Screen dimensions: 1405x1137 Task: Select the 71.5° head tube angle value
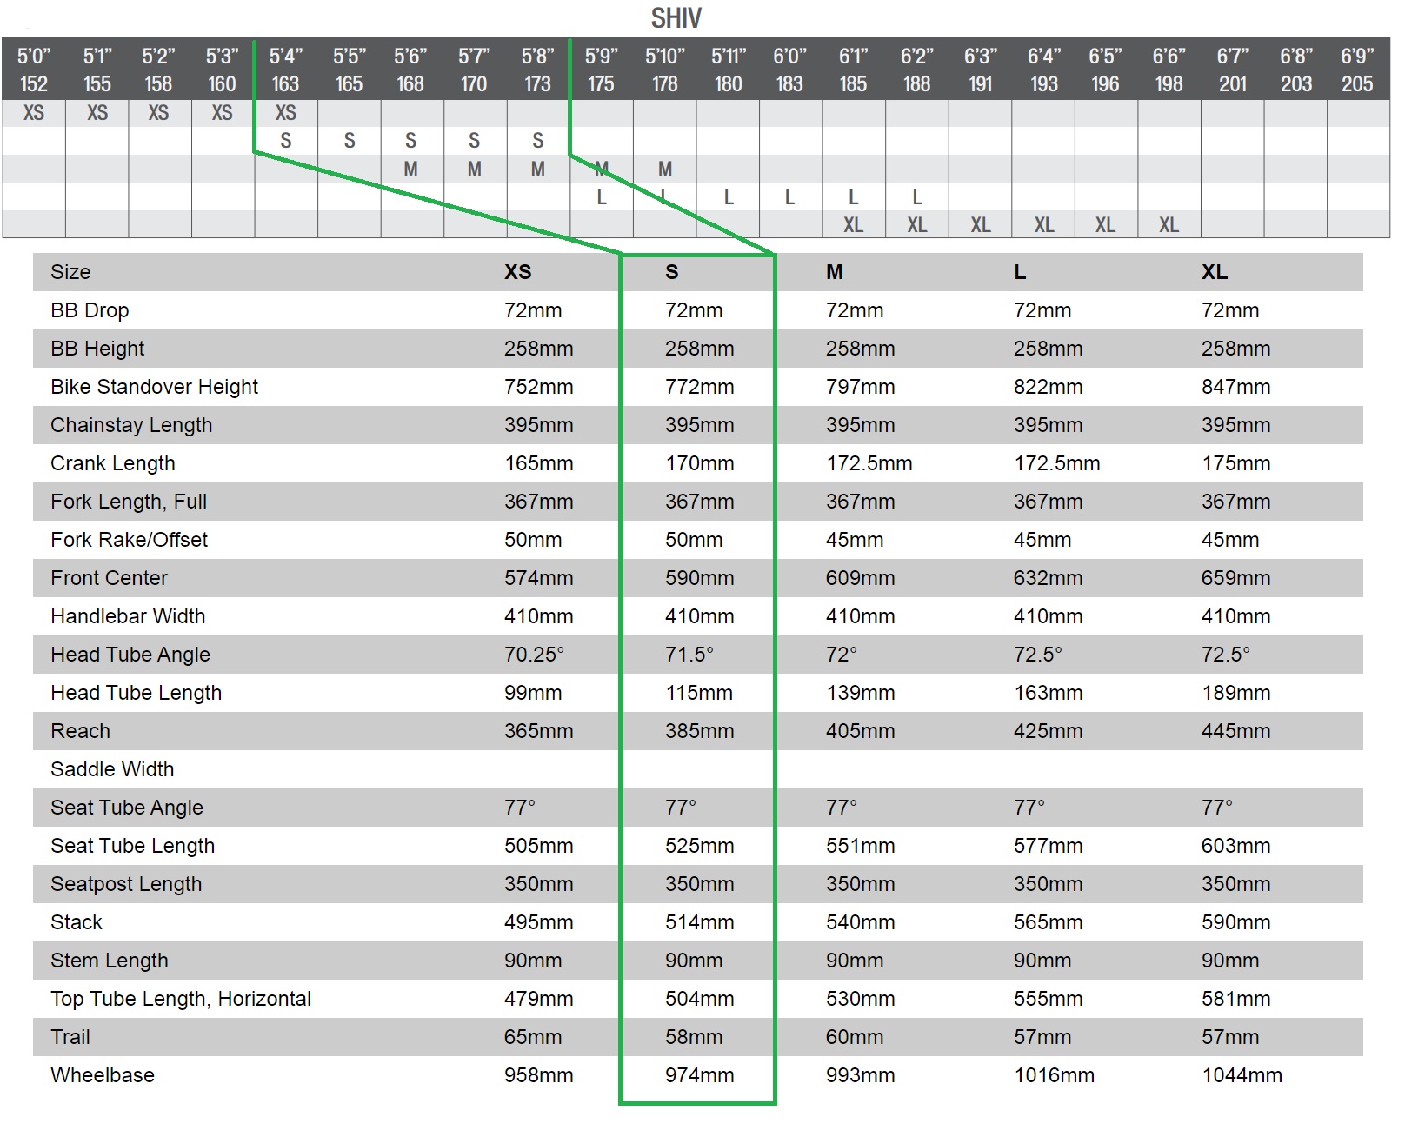(x=689, y=655)
